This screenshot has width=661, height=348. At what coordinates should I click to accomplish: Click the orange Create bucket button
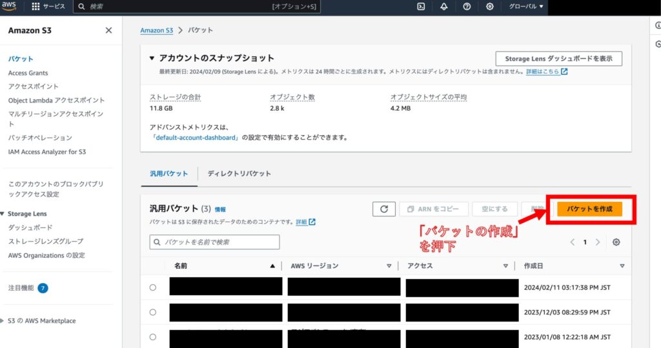pyautogui.click(x=589, y=209)
